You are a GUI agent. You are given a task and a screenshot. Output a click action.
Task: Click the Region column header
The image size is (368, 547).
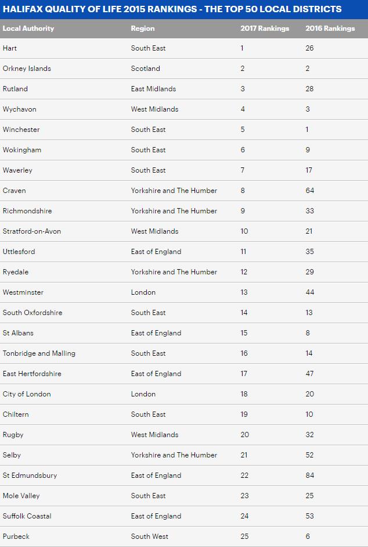click(143, 28)
